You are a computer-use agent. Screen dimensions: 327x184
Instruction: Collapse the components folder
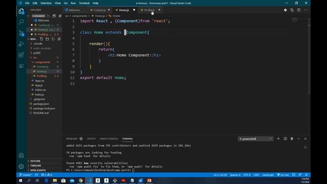42,62
